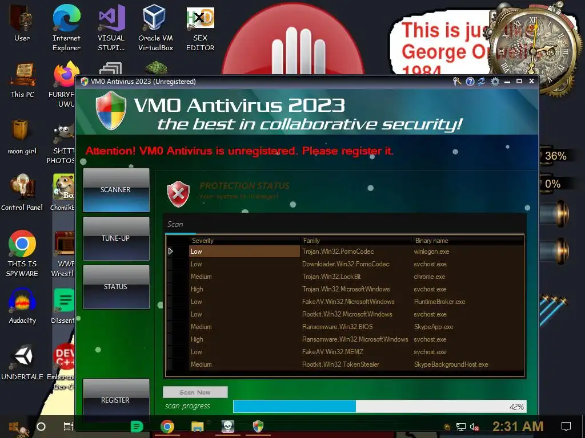Click the blue update arrows icon

pyautogui.click(x=482, y=81)
